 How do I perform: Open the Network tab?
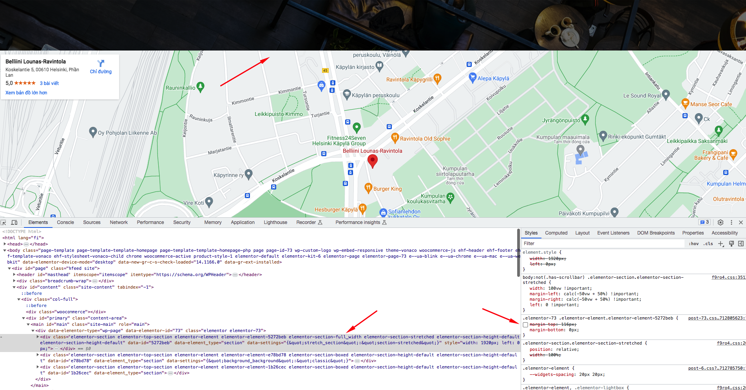click(x=119, y=222)
